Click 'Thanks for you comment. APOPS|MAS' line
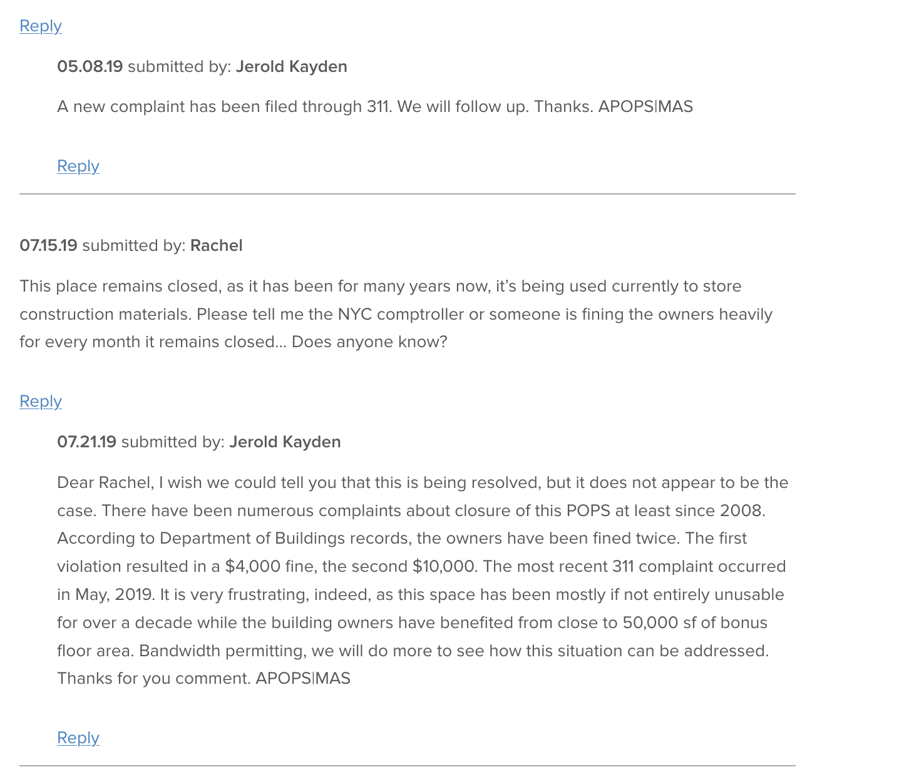The image size is (914, 782). (x=204, y=679)
